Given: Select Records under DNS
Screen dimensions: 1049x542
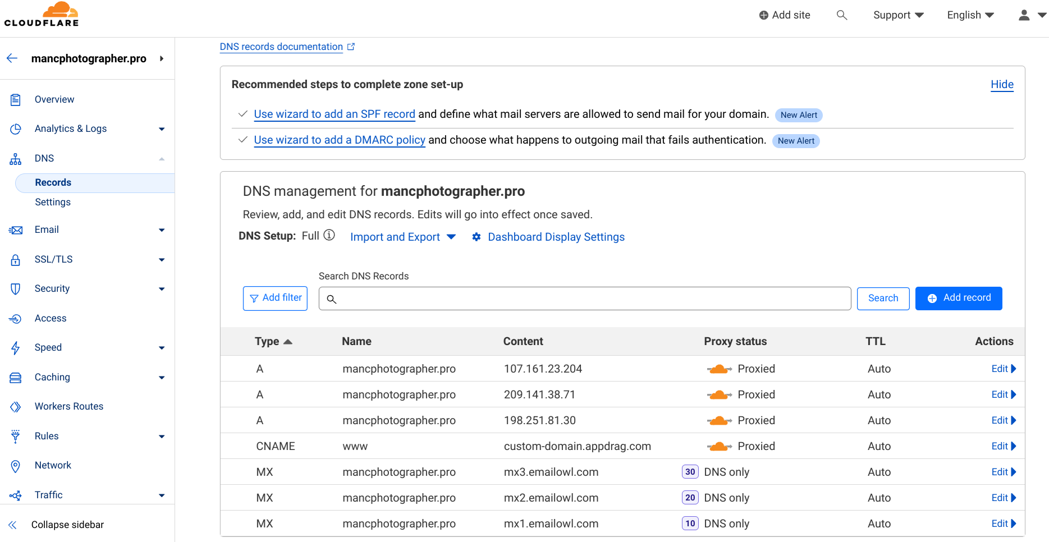Looking at the screenshot, I should point(95,183).
